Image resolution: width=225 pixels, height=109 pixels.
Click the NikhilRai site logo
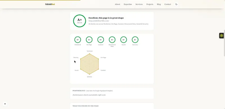click(x=50, y=4)
